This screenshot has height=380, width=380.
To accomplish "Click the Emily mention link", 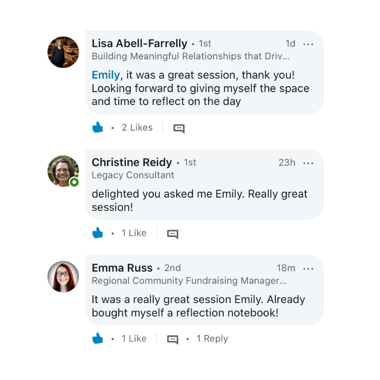I will click(105, 75).
